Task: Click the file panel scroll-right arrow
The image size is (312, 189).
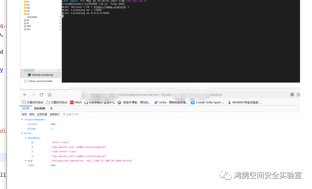Action: click(x=59, y=70)
